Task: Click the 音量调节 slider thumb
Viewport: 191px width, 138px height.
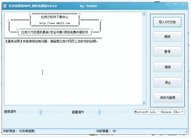Action: pyautogui.click(x=100, y=112)
